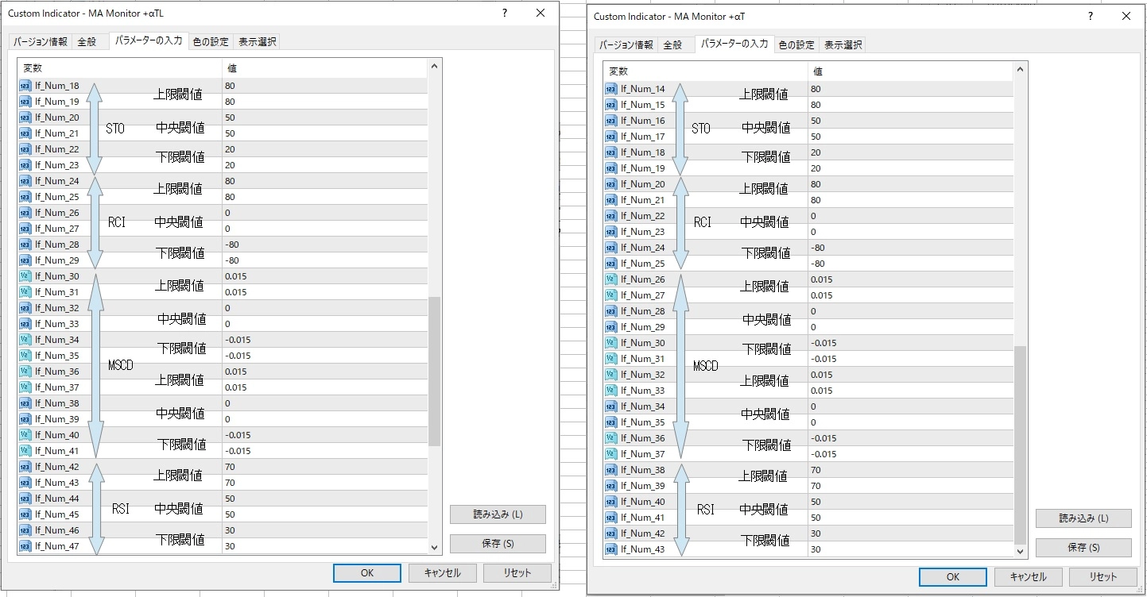
Task: Click キャンセル in +αT window
Action: coord(1028,577)
